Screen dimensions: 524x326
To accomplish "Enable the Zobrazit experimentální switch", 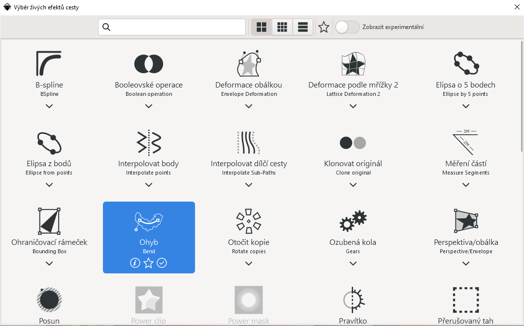I will coord(347,27).
